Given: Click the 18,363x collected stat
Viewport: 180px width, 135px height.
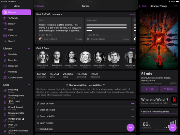Looking at the screenshot, I should pos(82,75).
